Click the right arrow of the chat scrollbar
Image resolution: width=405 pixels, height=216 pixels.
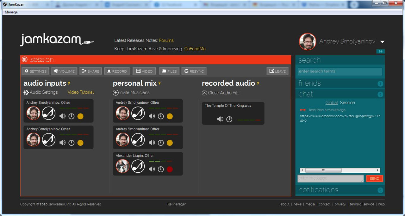coord(378,170)
